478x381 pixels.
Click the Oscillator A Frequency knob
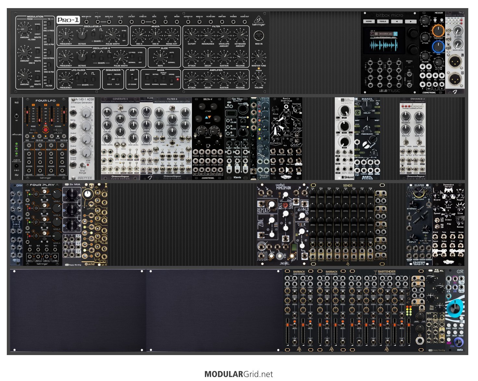(x=66, y=35)
